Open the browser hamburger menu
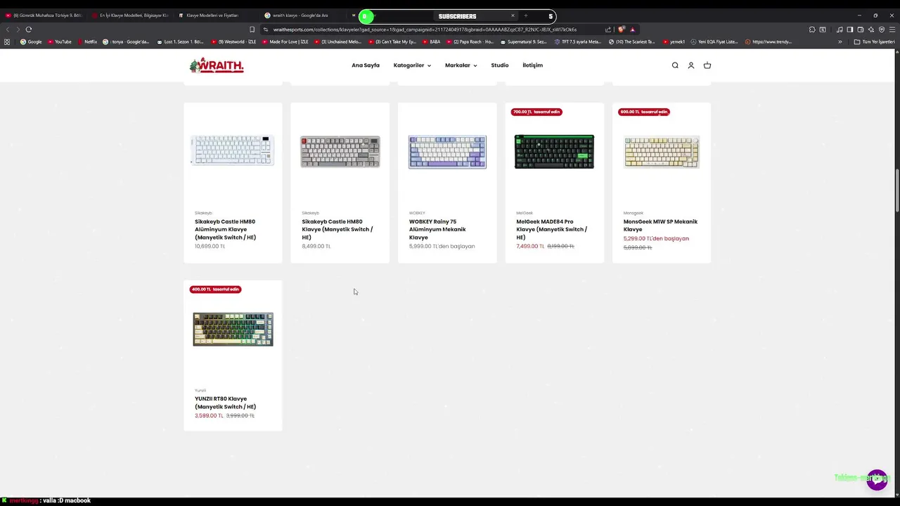 click(892, 30)
